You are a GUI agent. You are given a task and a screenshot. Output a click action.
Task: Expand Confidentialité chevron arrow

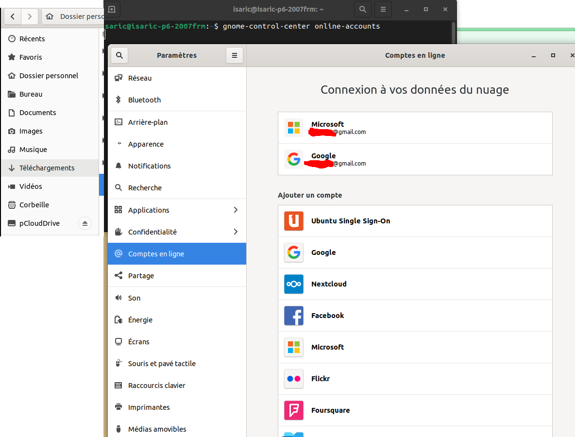click(x=236, y=232)
